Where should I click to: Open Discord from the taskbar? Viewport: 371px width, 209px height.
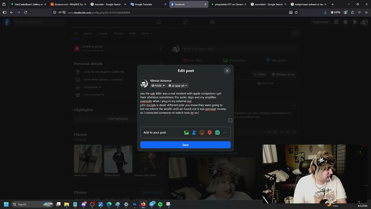coord(84,204)
